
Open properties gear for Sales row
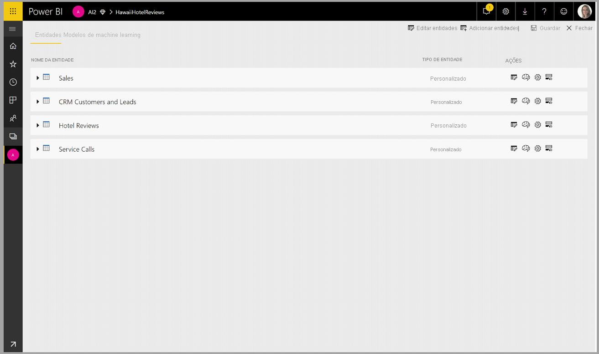[x=538, y=77]
